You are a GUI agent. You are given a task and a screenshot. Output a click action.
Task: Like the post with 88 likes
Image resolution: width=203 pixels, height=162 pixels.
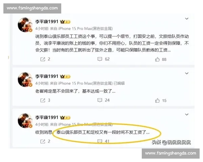coord(157,59)
